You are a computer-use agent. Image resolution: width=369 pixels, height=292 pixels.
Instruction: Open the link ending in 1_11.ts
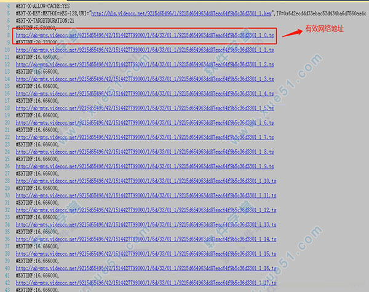(x=146, y=195)
